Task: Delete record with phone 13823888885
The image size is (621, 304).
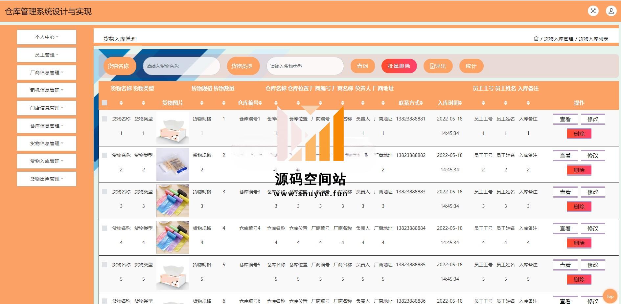Action: [x=579, y=279]
